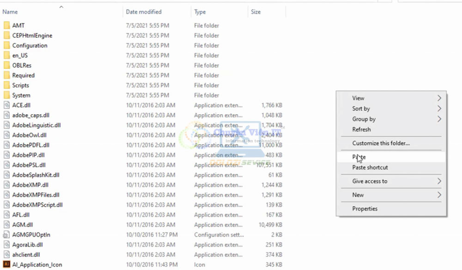This screenshot has height=270, width=462.
Task: Select the System folder icon
Action: [x=6, y=95]
